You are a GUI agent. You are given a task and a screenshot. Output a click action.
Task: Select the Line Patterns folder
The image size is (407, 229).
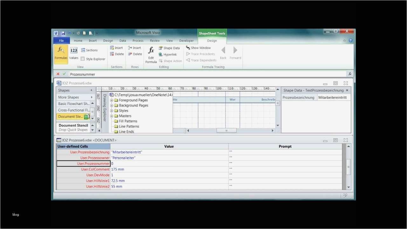coord(126,126)
